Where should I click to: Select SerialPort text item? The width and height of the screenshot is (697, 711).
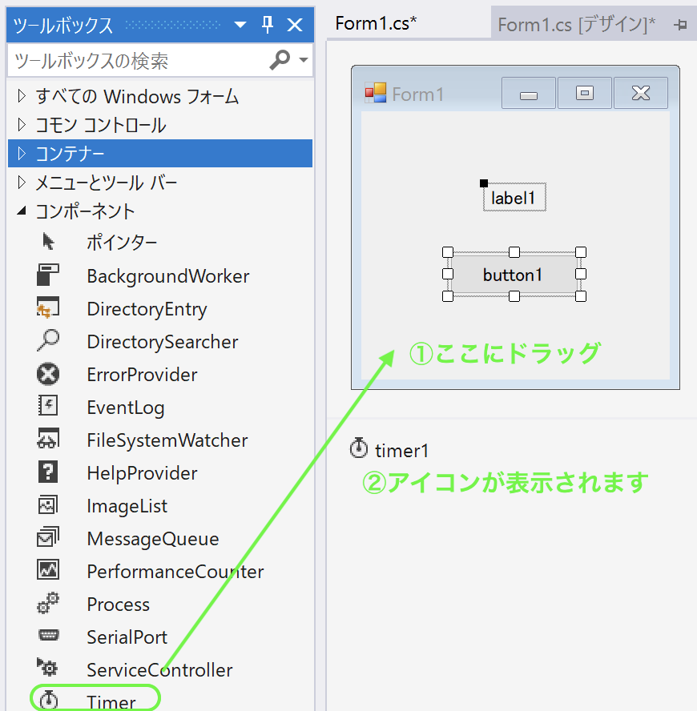[x=127, y=637]
